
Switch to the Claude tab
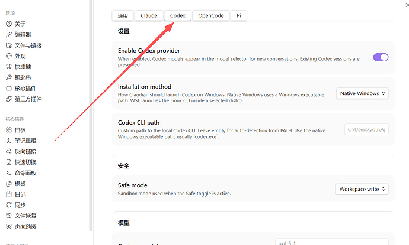(149, 15)
